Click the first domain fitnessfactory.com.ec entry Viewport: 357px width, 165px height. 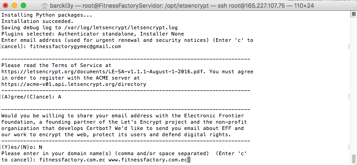(x=72, y=160)
